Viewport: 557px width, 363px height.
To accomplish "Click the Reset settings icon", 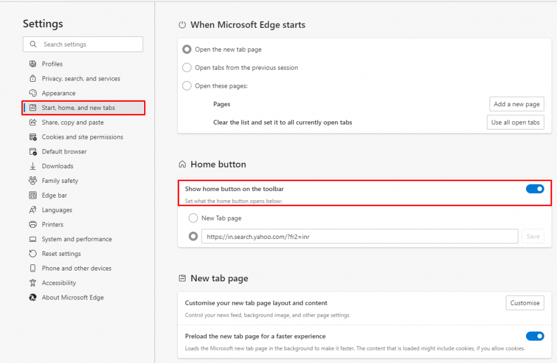I will point(33,254).
